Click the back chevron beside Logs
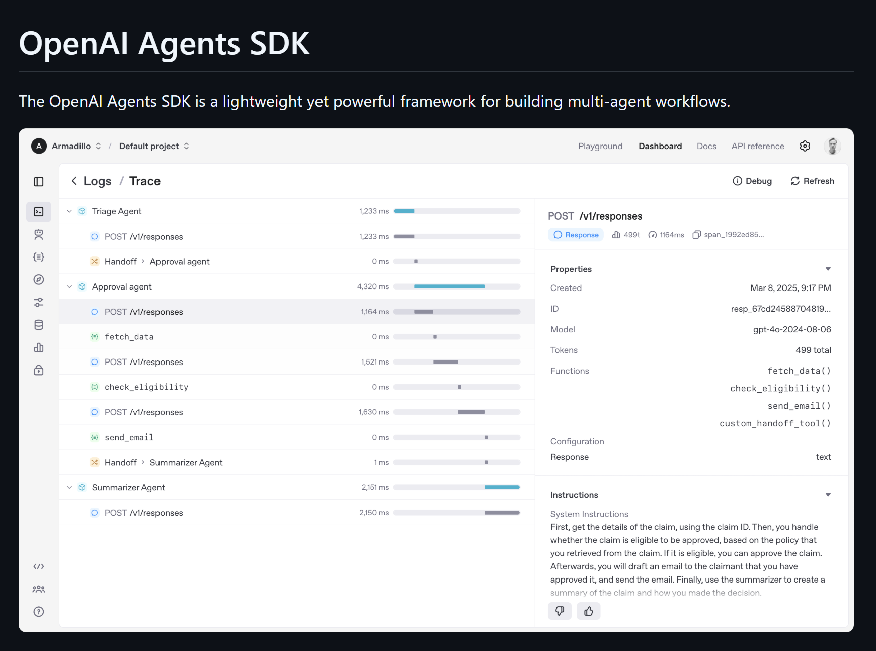This screenshot has width=876, height=651. (74, 181)
